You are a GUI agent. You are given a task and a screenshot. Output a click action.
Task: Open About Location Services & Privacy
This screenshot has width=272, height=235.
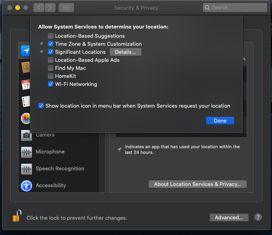(x=198, y=184)
